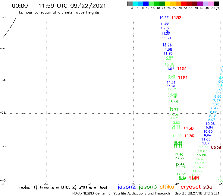Click the 'jason3' legend label

(x=148, y=187)
